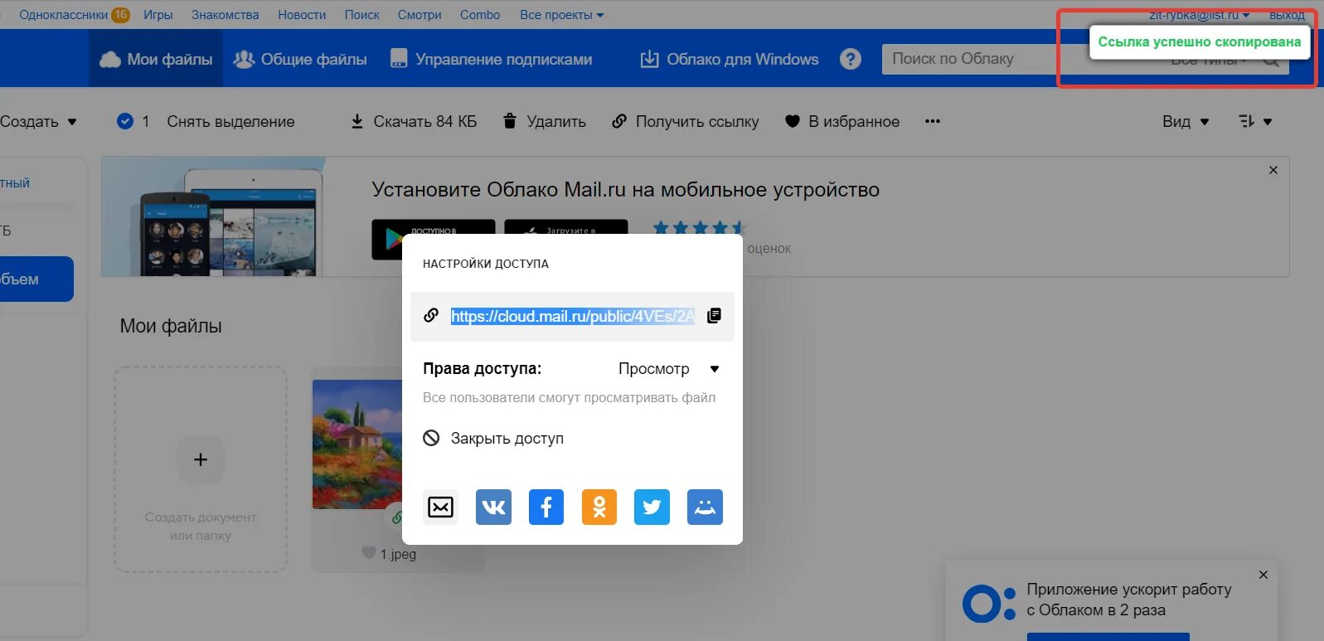Add file to favorites with В избранное
Viewport: 1324px width, 641px height.
click(842, 121)
